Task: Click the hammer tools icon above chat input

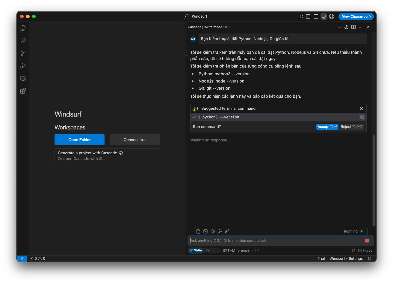Action: (x=220, y=231)
